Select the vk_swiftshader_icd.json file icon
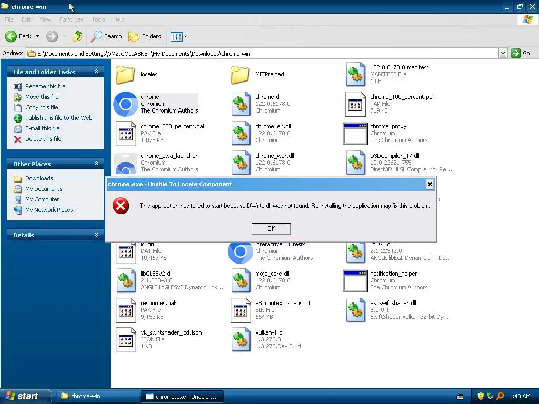This screenshot has width=539, height=404. [126, 340]
